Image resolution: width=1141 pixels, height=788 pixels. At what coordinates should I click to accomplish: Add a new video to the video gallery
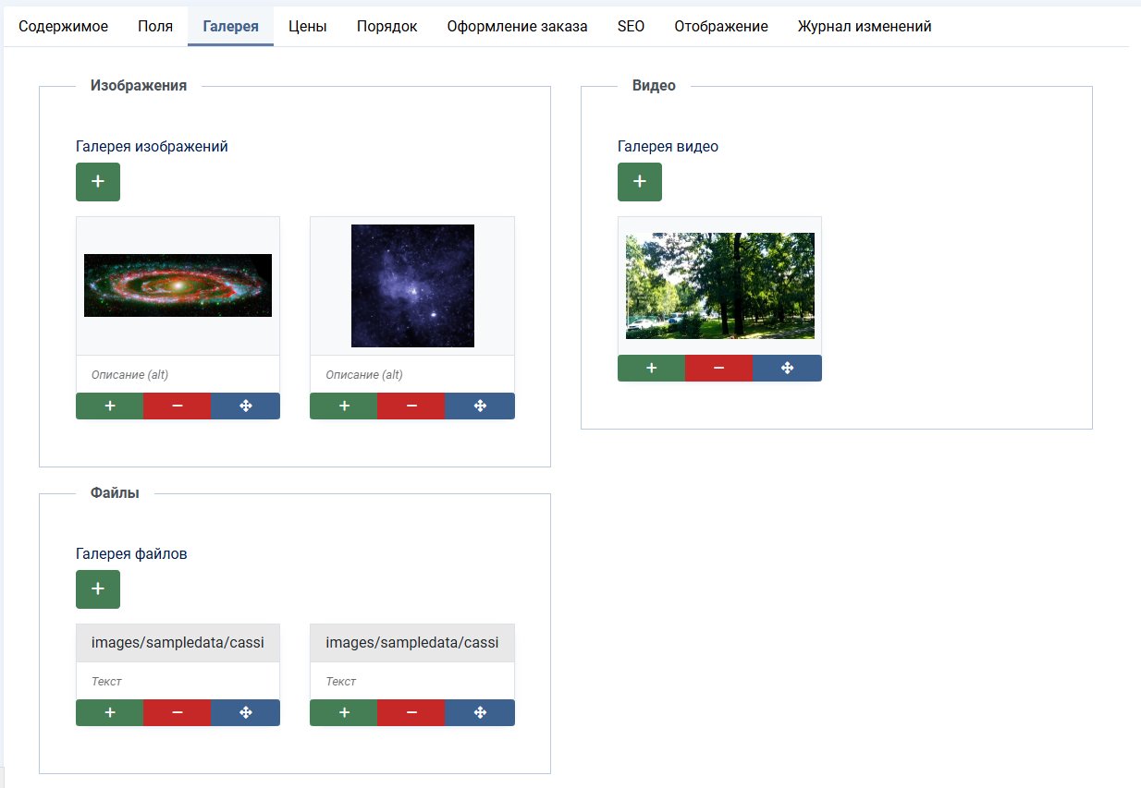640,182
